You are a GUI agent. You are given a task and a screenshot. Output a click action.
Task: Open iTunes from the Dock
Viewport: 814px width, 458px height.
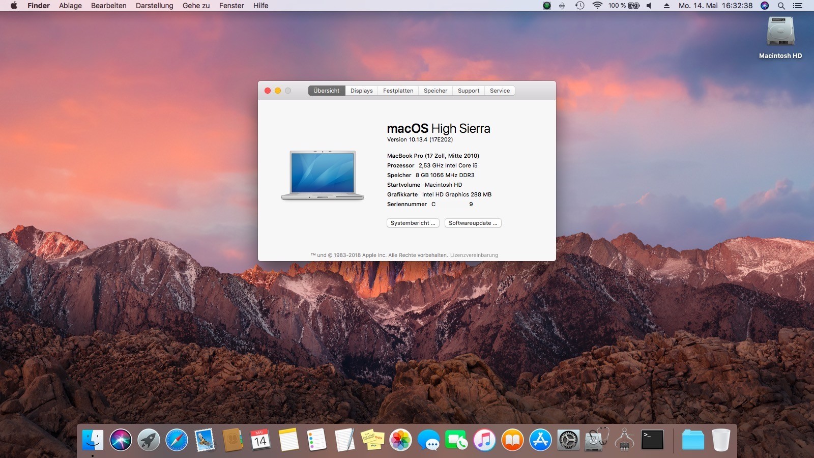[484, 440]
